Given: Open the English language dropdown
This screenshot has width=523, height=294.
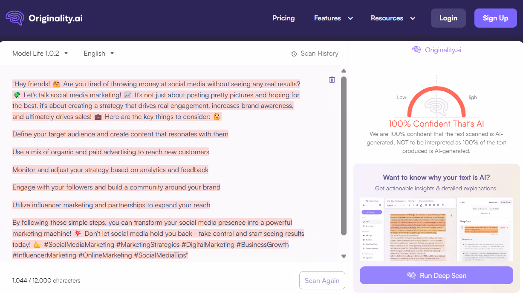Looking at the screenshot, I should pyautogui.click(x=99, y=54).
